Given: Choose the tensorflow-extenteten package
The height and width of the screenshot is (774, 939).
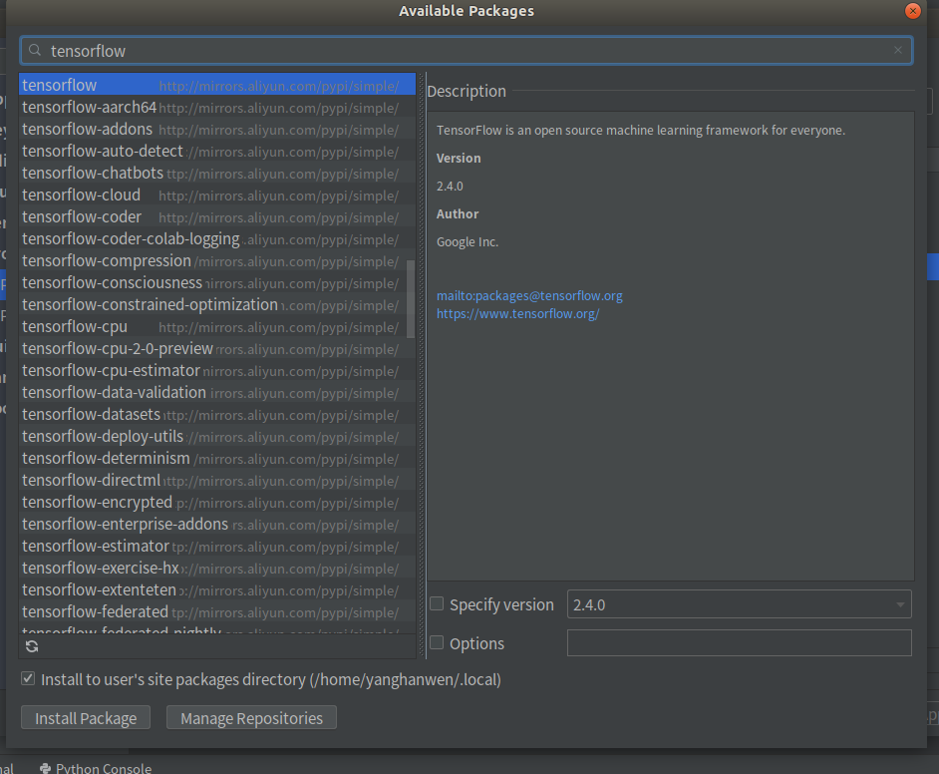Looking at the screenshot, I should 217,590.
